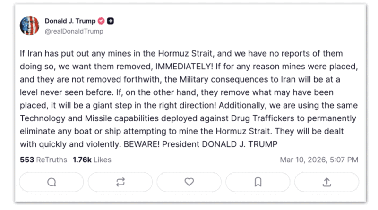The image size is (378, 210).
Task: ReTruth this post using the arrows icon
Action: click(120, 182)
